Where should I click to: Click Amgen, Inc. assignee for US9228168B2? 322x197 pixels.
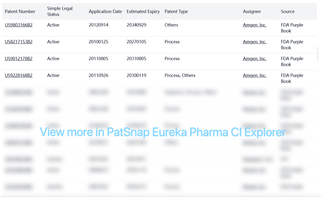click(x=254, y=75)
